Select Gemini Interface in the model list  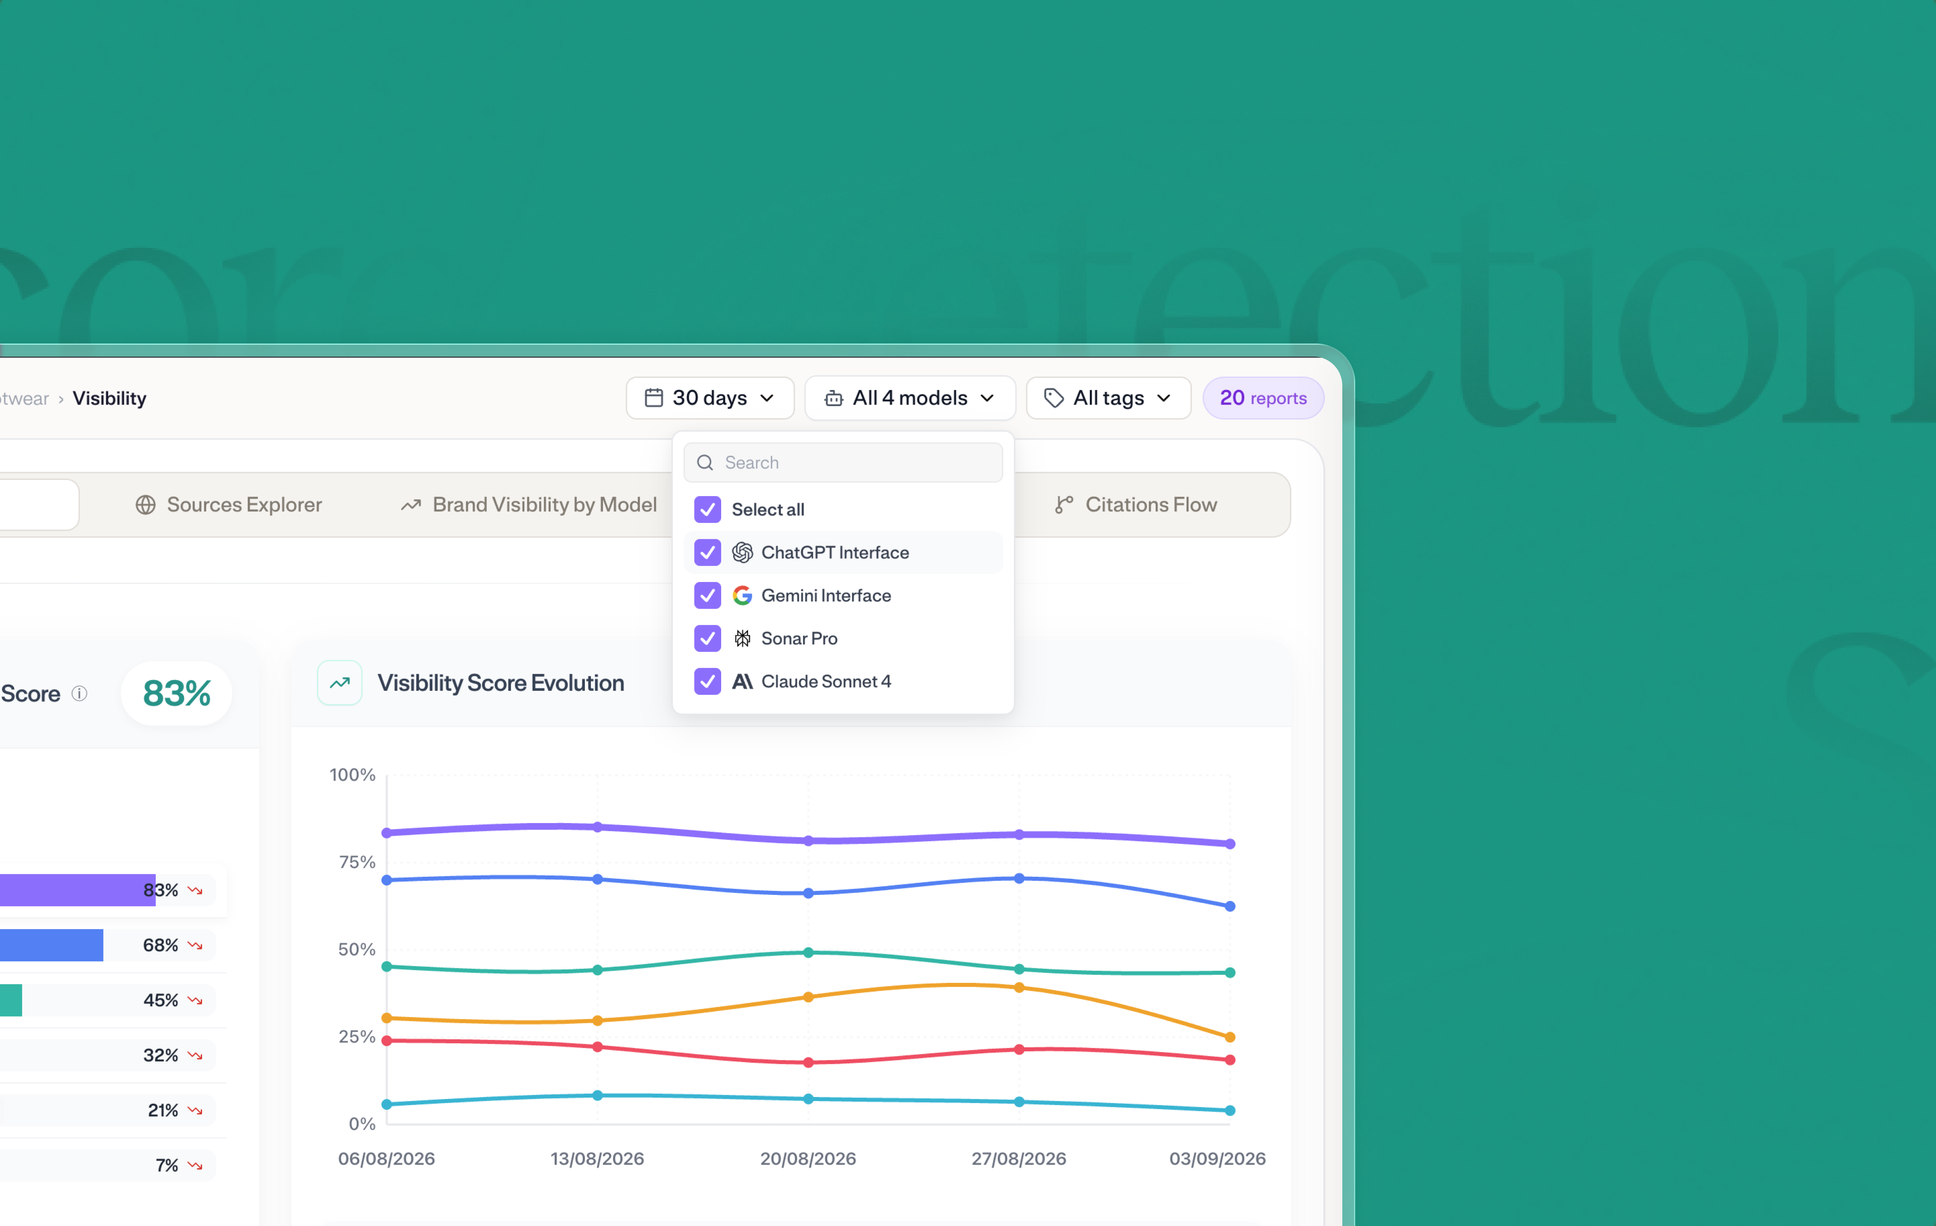coord(843,595)
